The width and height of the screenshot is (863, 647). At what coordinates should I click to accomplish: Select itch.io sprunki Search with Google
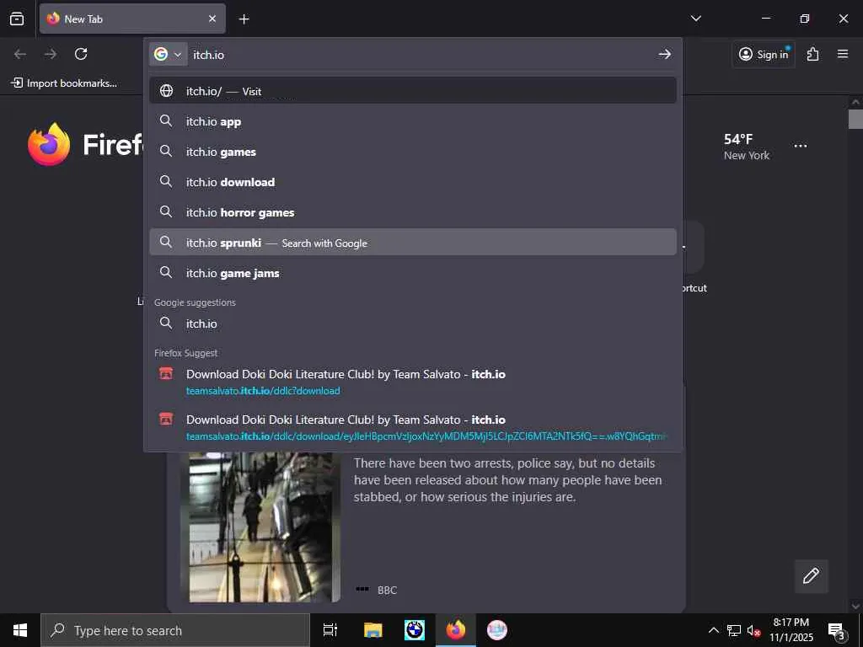click(x=413, y=242)
